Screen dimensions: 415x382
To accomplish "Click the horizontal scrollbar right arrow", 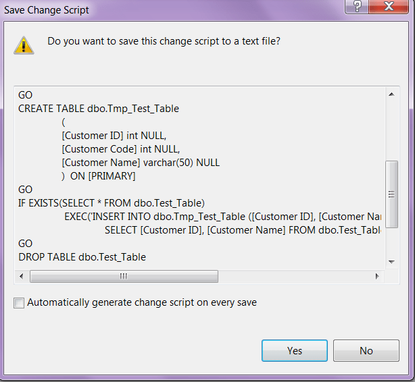I will pyautogui.click(x=377, y=276).
